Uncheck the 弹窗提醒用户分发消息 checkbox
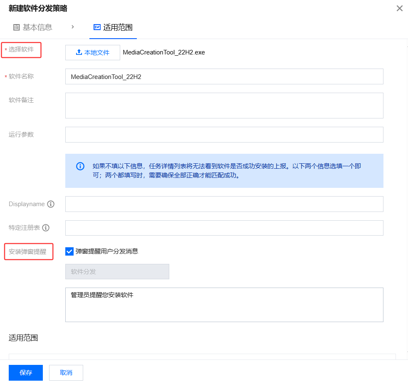The height and width of the screenshot is (384, 408). (x=69, y=251)
